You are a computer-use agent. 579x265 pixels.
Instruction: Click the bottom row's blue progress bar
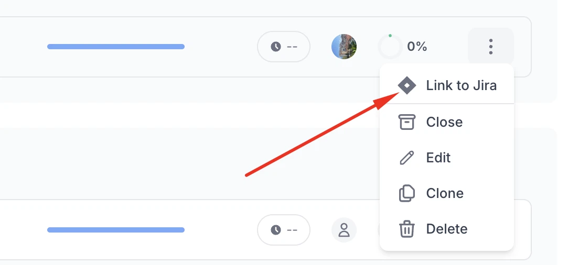click(x=116, y=230)
